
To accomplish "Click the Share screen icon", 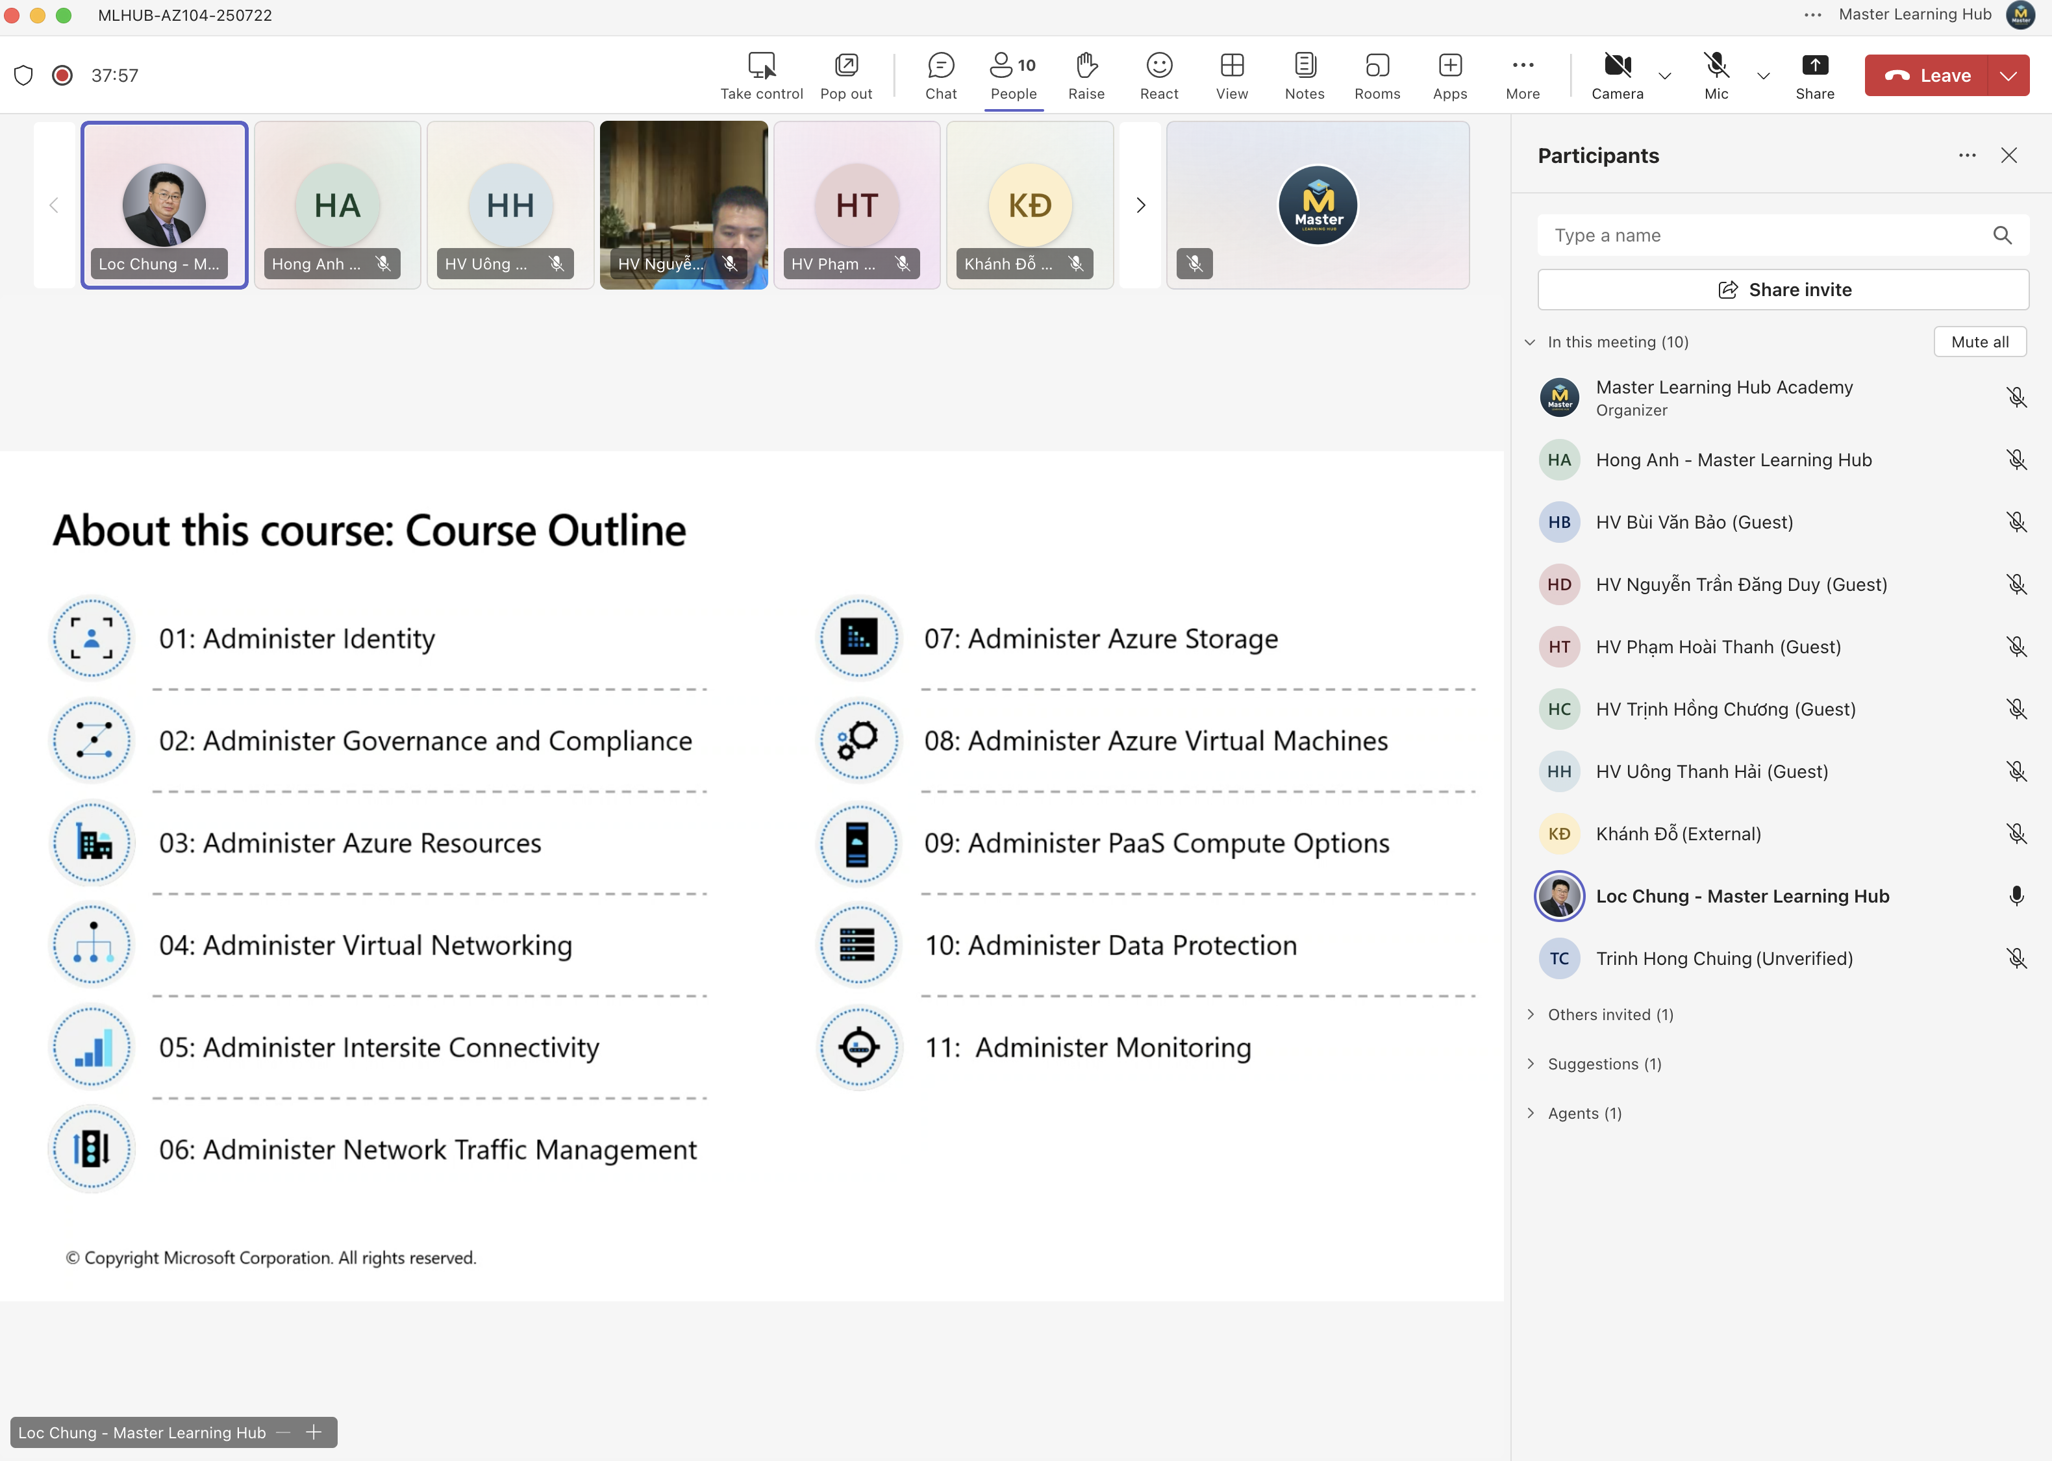I will click(x=1814, y=66).
